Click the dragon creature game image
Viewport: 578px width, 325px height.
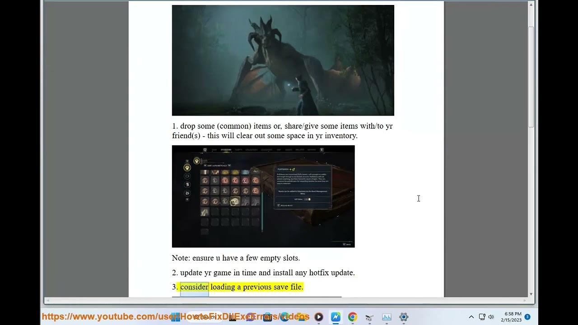coord(283,60)
